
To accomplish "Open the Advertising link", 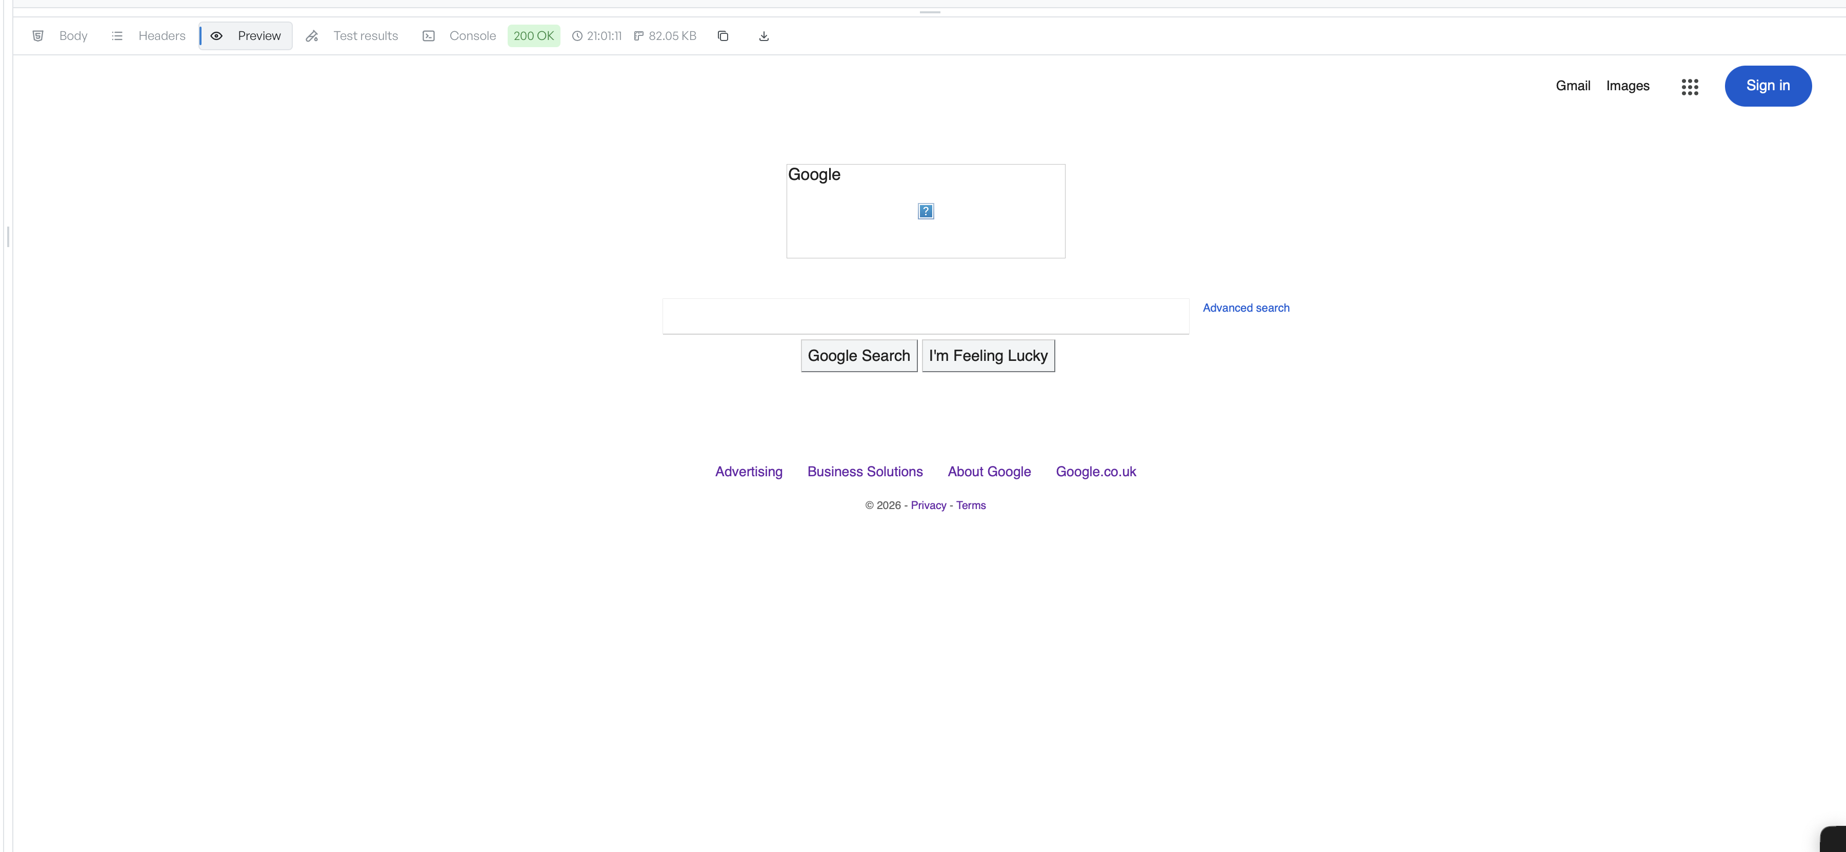I will tap(749, 472).
